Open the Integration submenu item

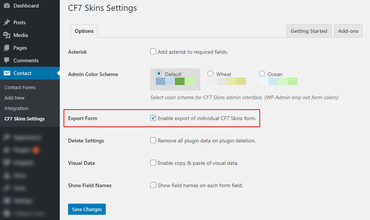(x=16, y=108)
